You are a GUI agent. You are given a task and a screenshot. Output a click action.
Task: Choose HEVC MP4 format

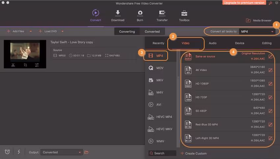pos(160,117)
